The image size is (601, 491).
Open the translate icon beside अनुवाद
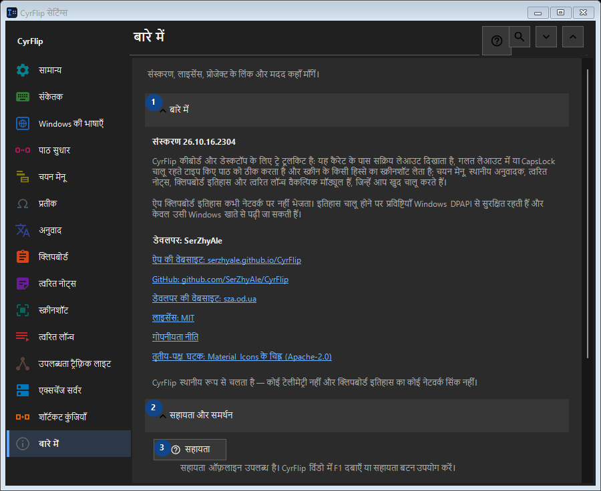point(23,230)
